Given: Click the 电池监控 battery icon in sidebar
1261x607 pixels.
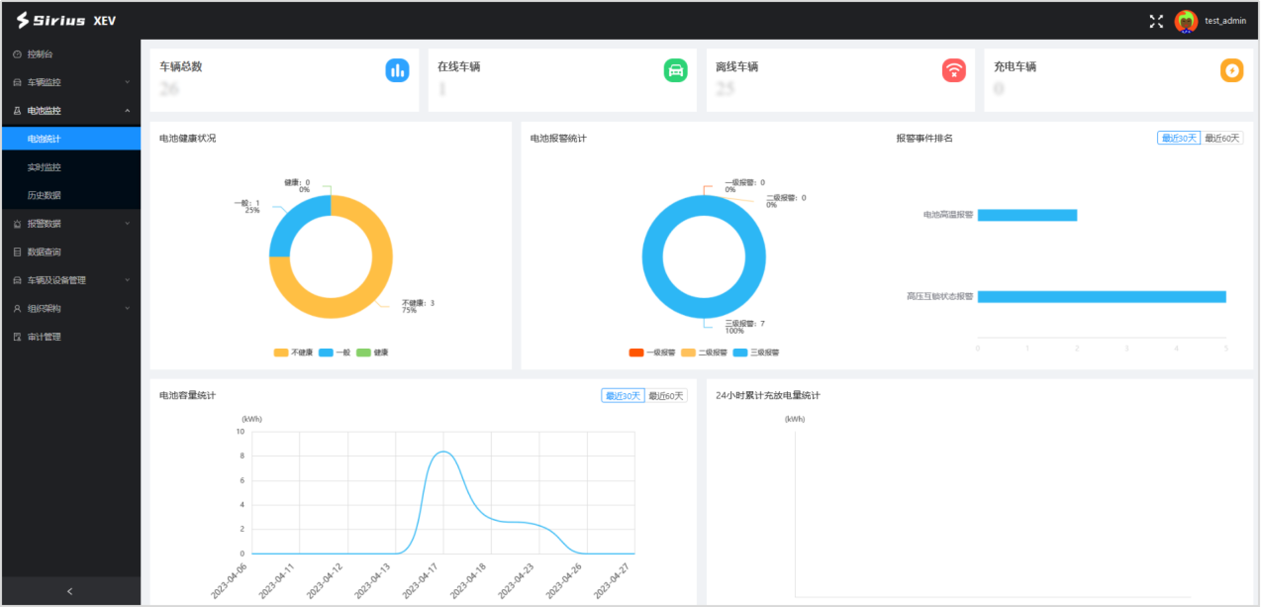Looking at the screenshot, I should pos(17,110).
